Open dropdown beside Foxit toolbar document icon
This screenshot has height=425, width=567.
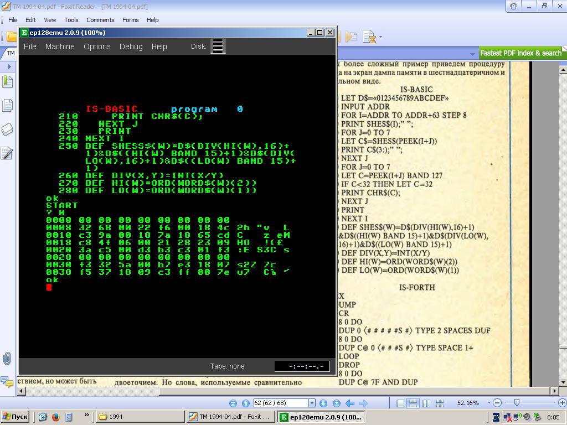click(x=380, y=37)
